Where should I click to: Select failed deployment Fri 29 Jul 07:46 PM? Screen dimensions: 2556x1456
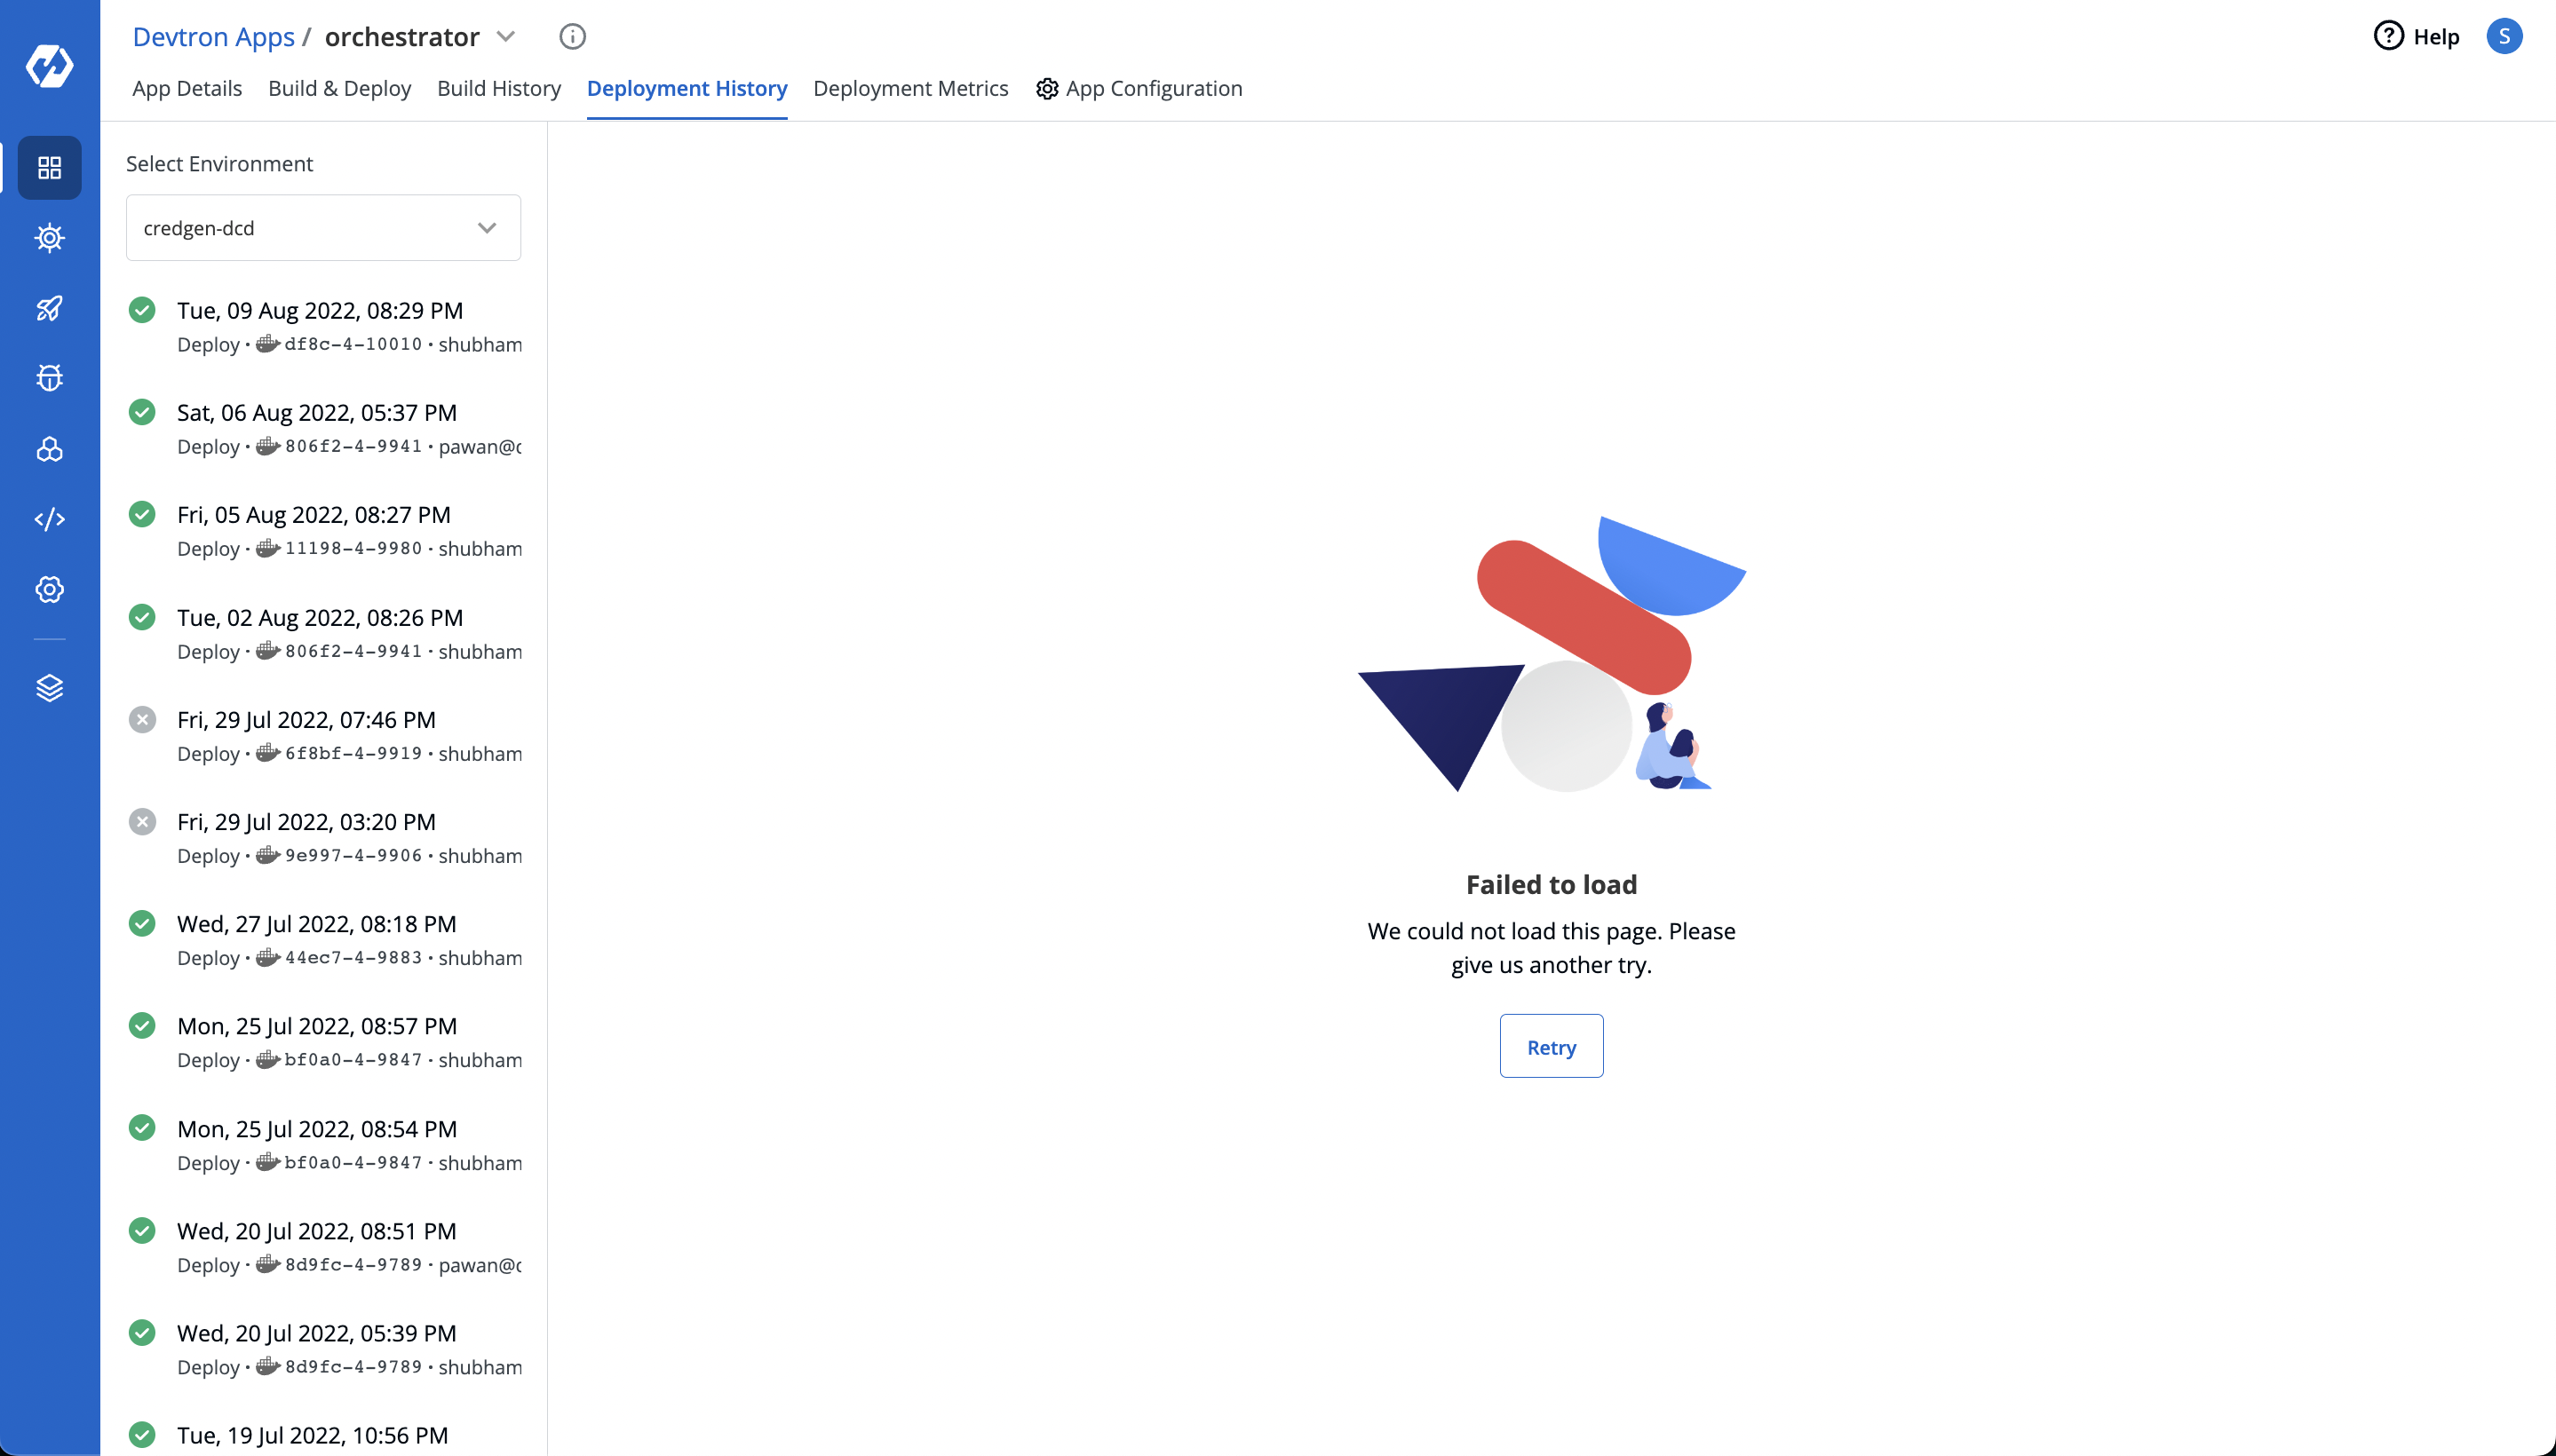pos(323,736)
